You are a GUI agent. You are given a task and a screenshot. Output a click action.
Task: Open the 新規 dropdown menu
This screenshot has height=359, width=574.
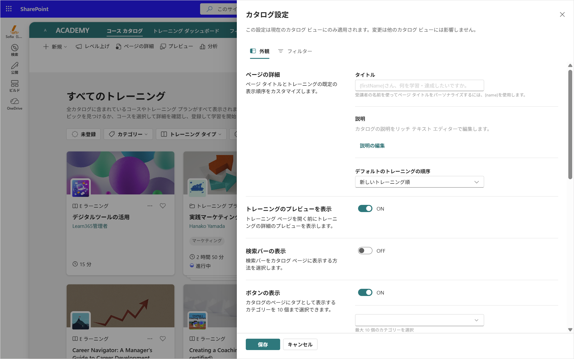(55, 47)
